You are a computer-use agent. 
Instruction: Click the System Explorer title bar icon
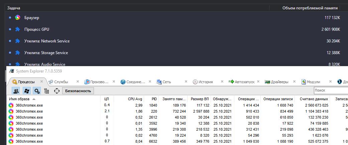(11, 71)
